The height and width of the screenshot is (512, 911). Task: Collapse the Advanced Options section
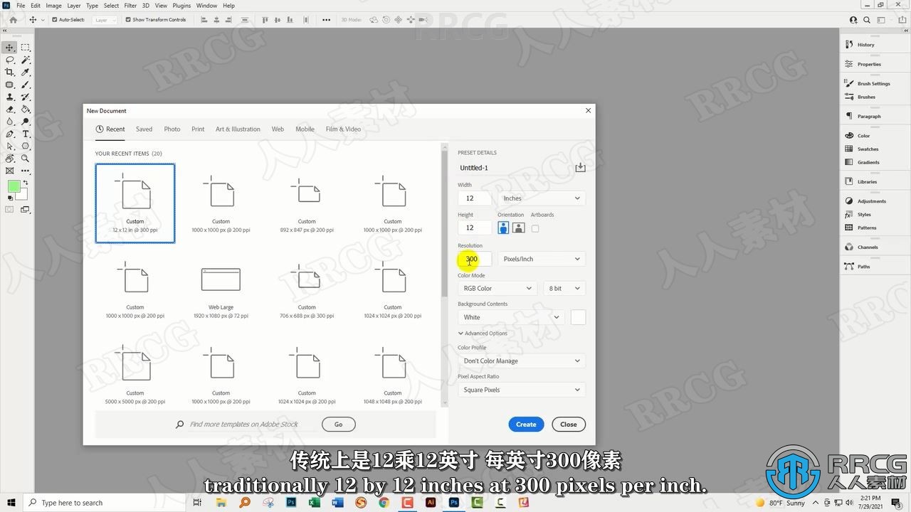click(x=483, y=333)
